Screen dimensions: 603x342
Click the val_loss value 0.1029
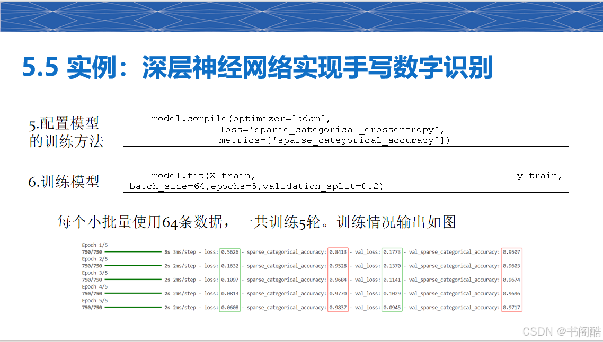tap(392, 294)
